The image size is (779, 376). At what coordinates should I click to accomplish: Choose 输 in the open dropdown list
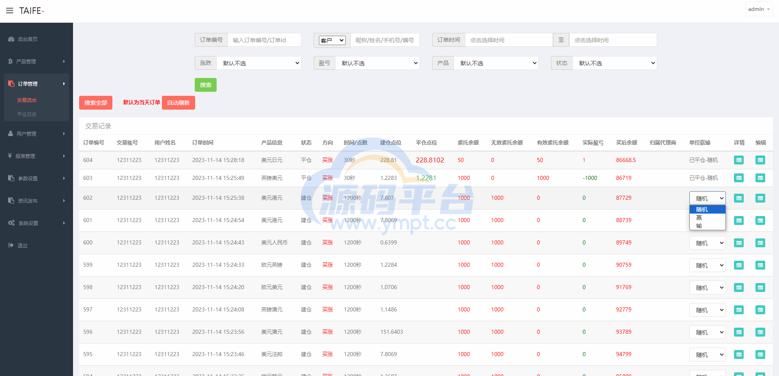point(707,226)
